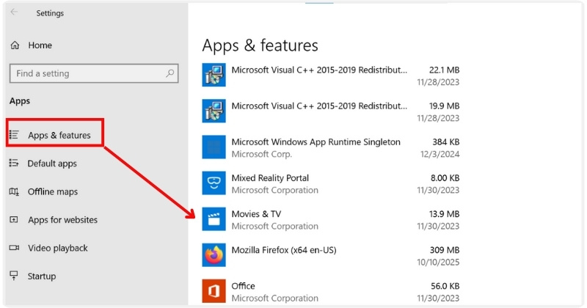Screen dimensions: 587x308
Task: Click the Apps & features page heading
Action: [260, 45]
